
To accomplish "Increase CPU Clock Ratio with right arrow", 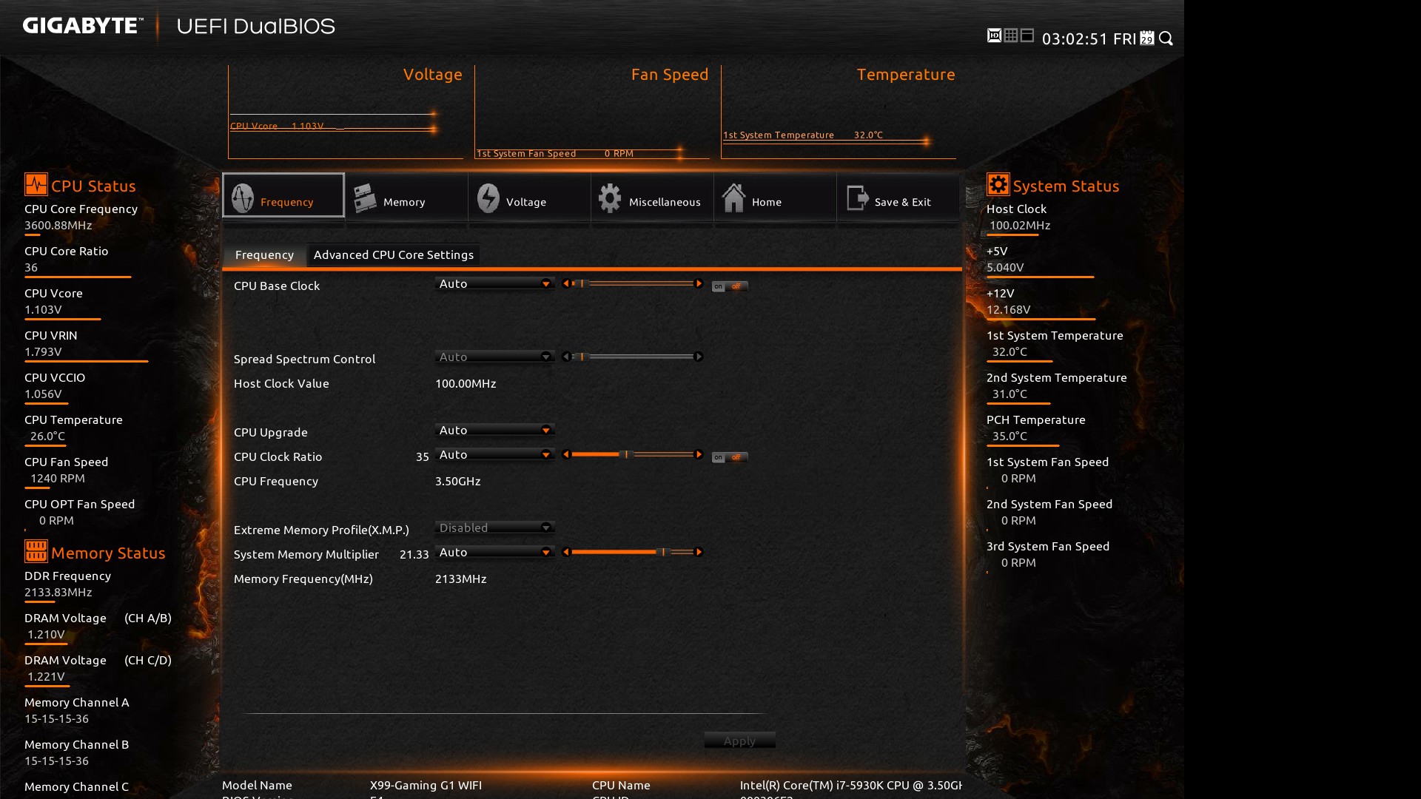I will [x=698, y=454].
